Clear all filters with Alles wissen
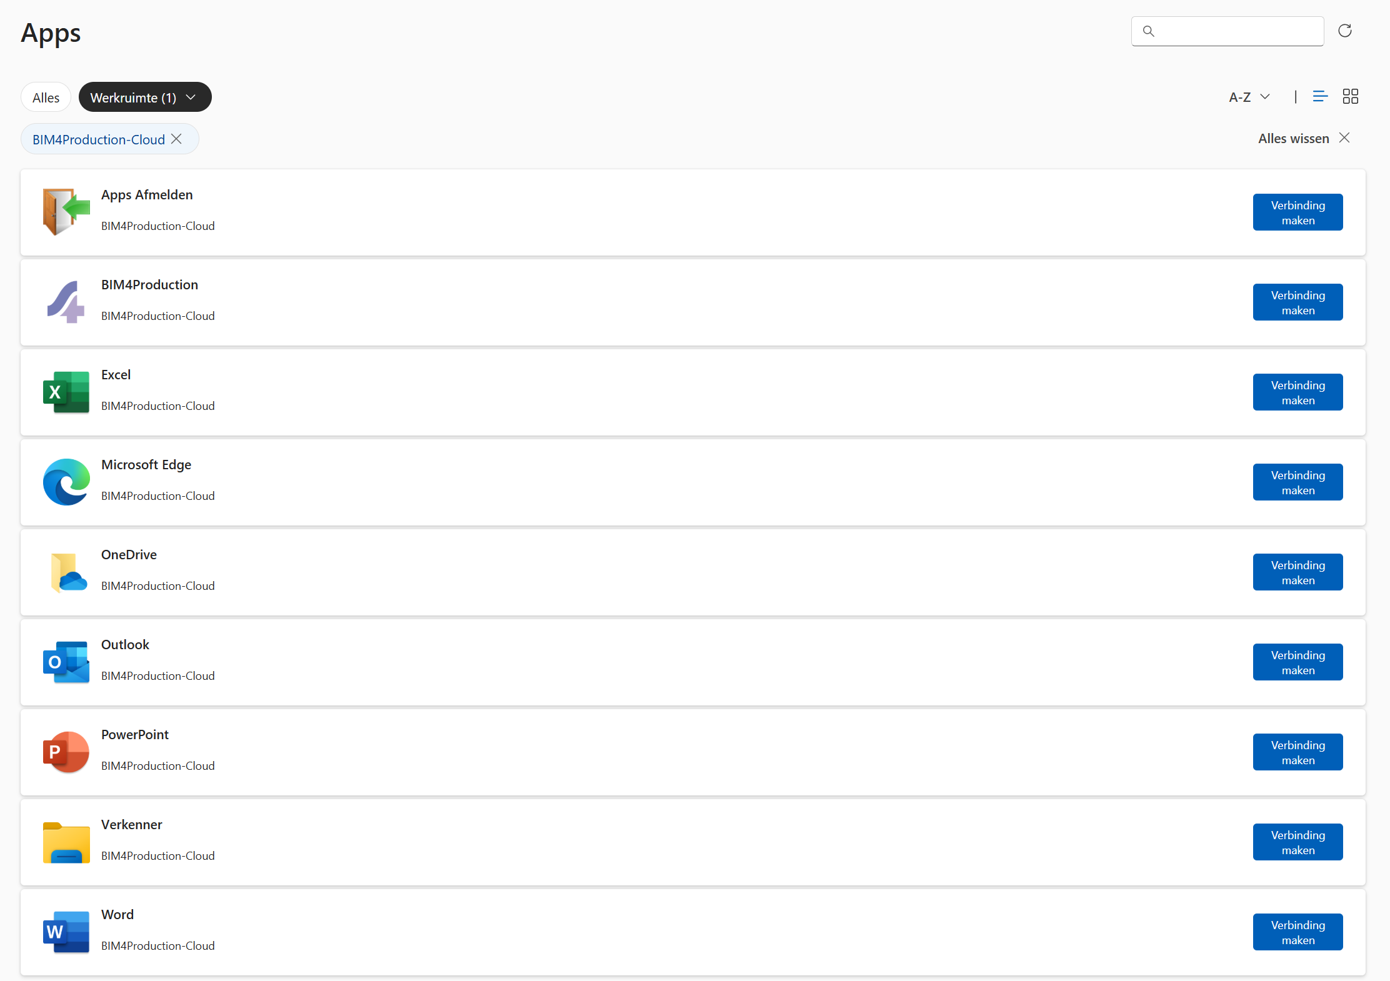This screenshot has height=981, width=1390. click(x=1304, y=138)
